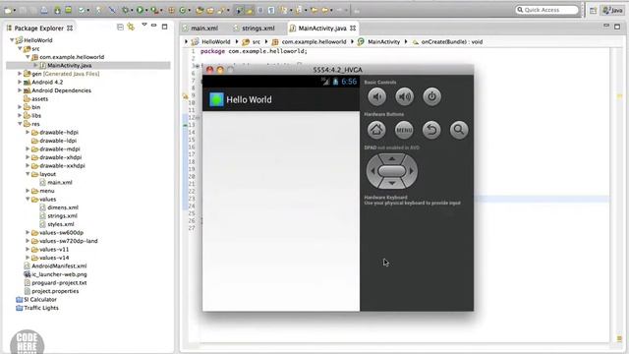
Task: Toggle Link with Editor in Package Explorer
Action: click(131, 27)
